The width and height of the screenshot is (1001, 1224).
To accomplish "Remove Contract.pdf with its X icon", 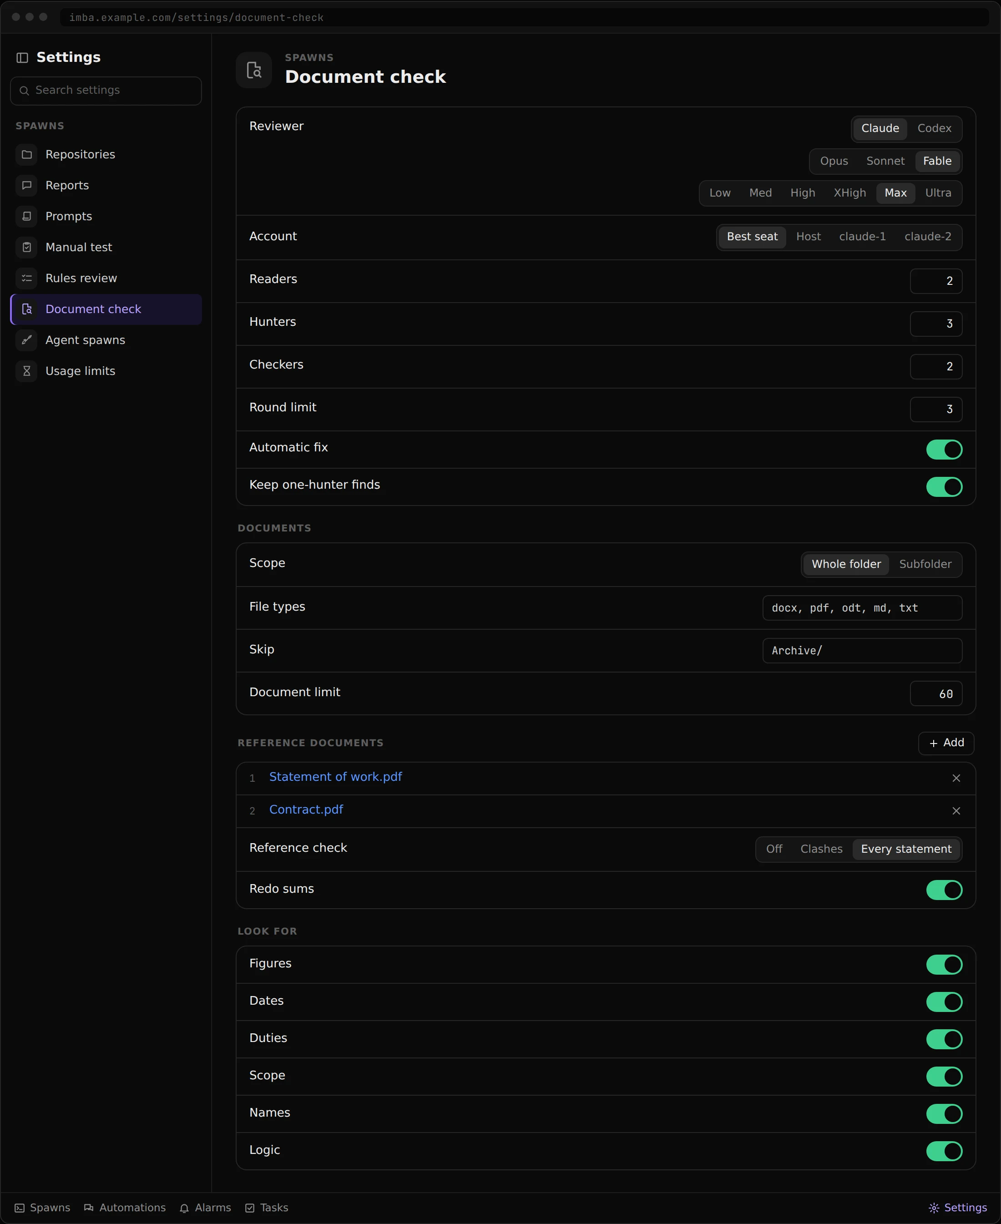I will pyautogui.click(x=956, y=811).
